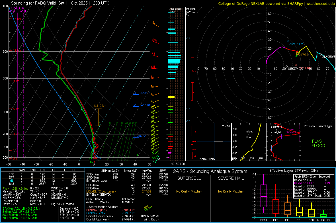Click the white Corfidi downshear circle near DN=259/6
Screen dimensions: 336x223
click(321, 55)
